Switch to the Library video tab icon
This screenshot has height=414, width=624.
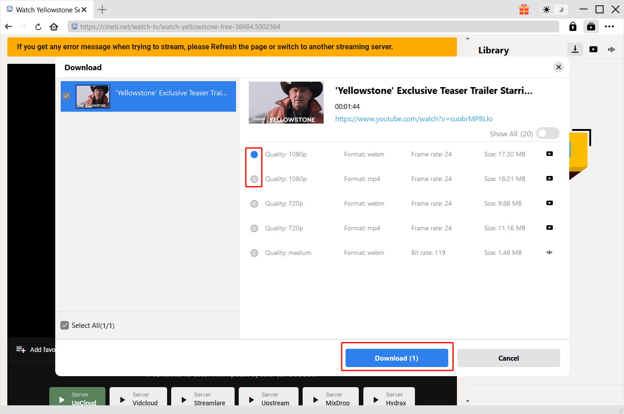point(593,49)
